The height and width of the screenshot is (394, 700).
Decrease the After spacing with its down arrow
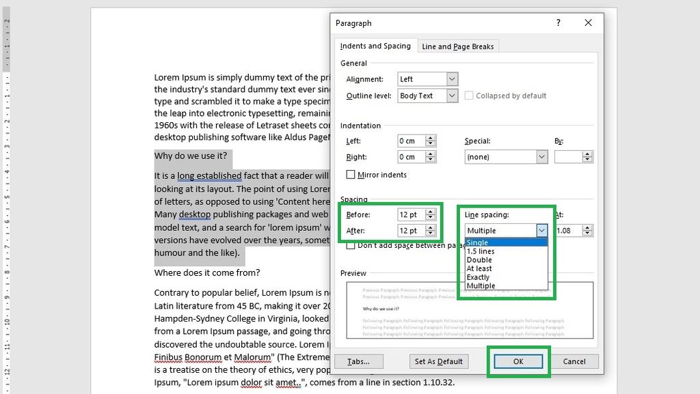tap(431, 234)
